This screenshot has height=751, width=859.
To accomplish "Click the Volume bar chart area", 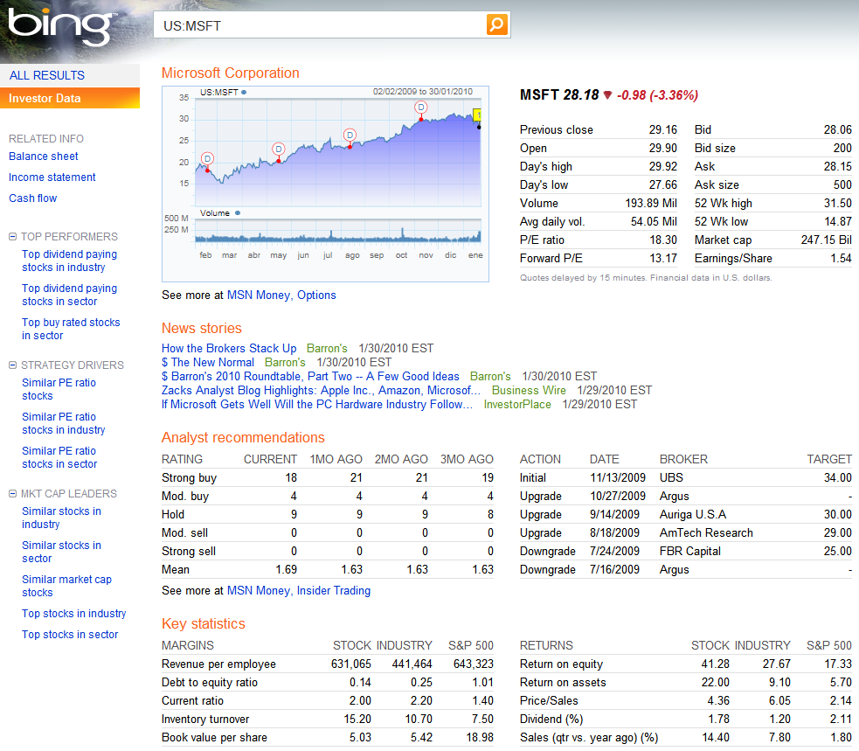I will [x=338, y=230].
